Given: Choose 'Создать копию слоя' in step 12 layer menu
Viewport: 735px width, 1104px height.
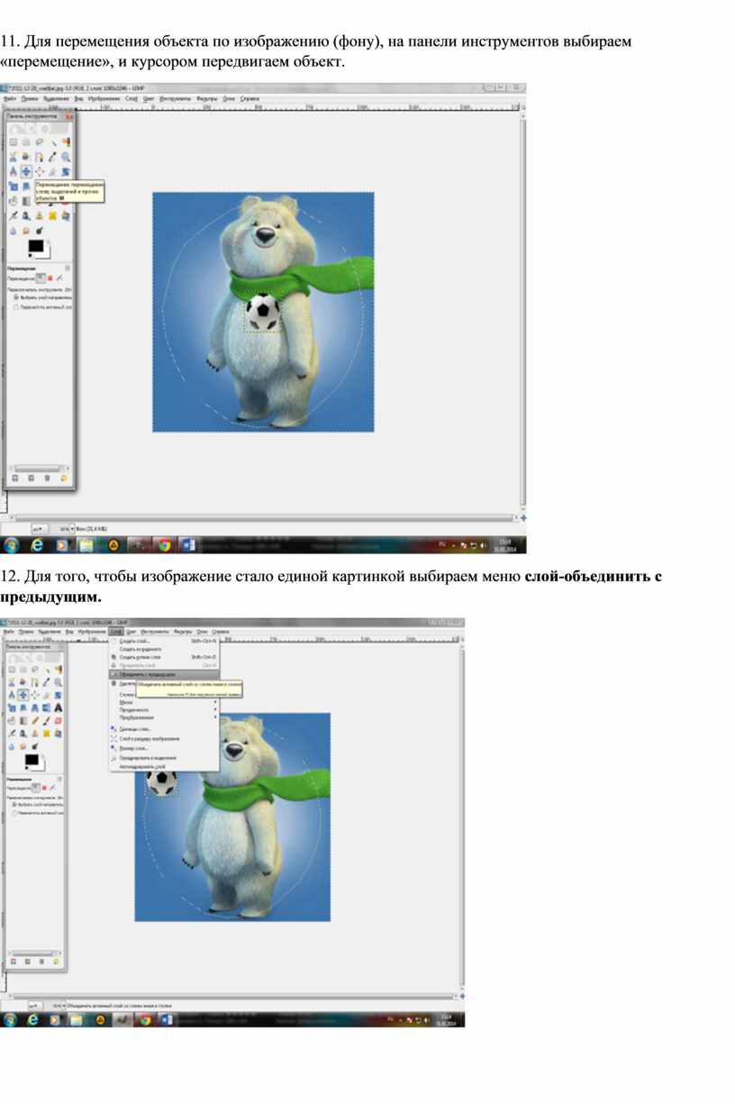Looking at the screenshot, I should coord(164,657).
